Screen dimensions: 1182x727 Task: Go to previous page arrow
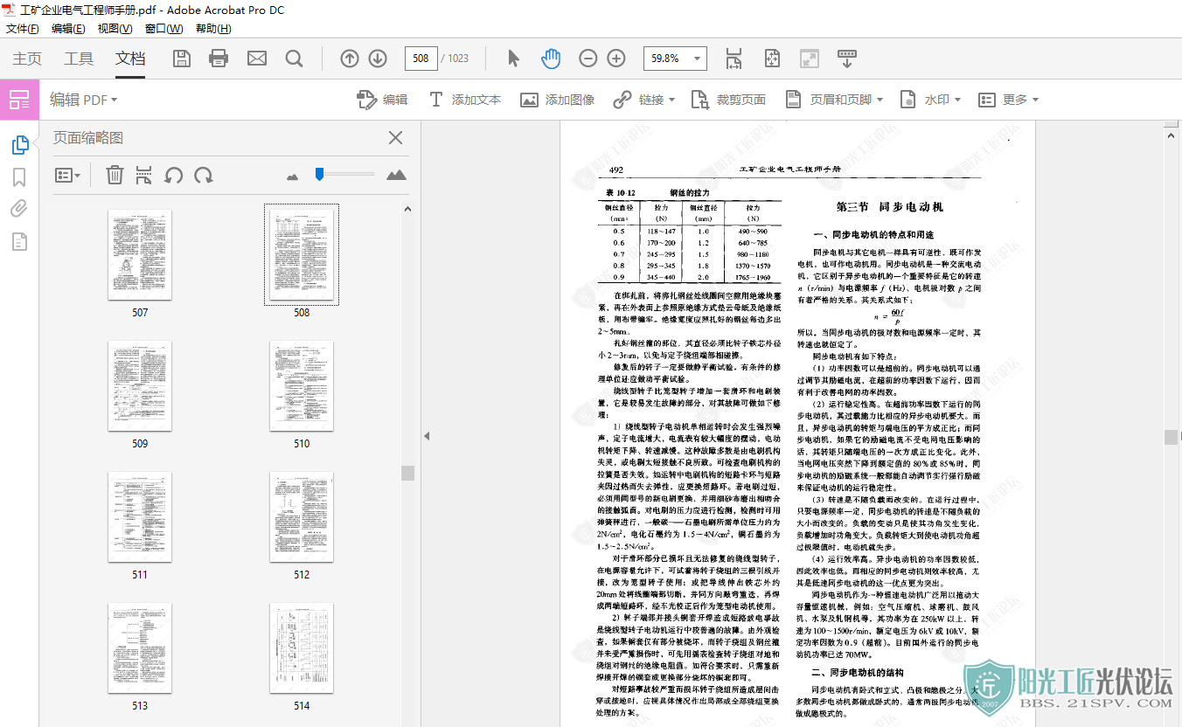[x=350, y=59]
